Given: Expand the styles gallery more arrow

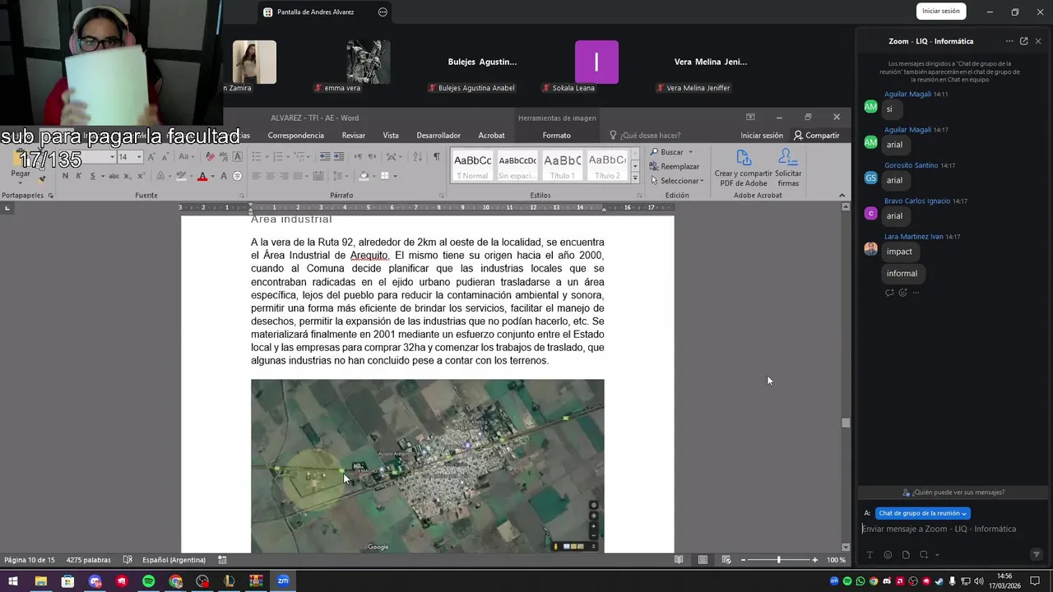Looking at the screenshot, I should pyautogui.click(x=634, y=178).
